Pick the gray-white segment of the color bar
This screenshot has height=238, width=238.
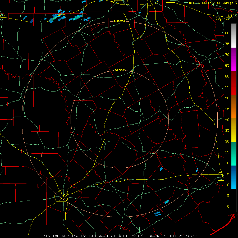[x=234, y=35]
